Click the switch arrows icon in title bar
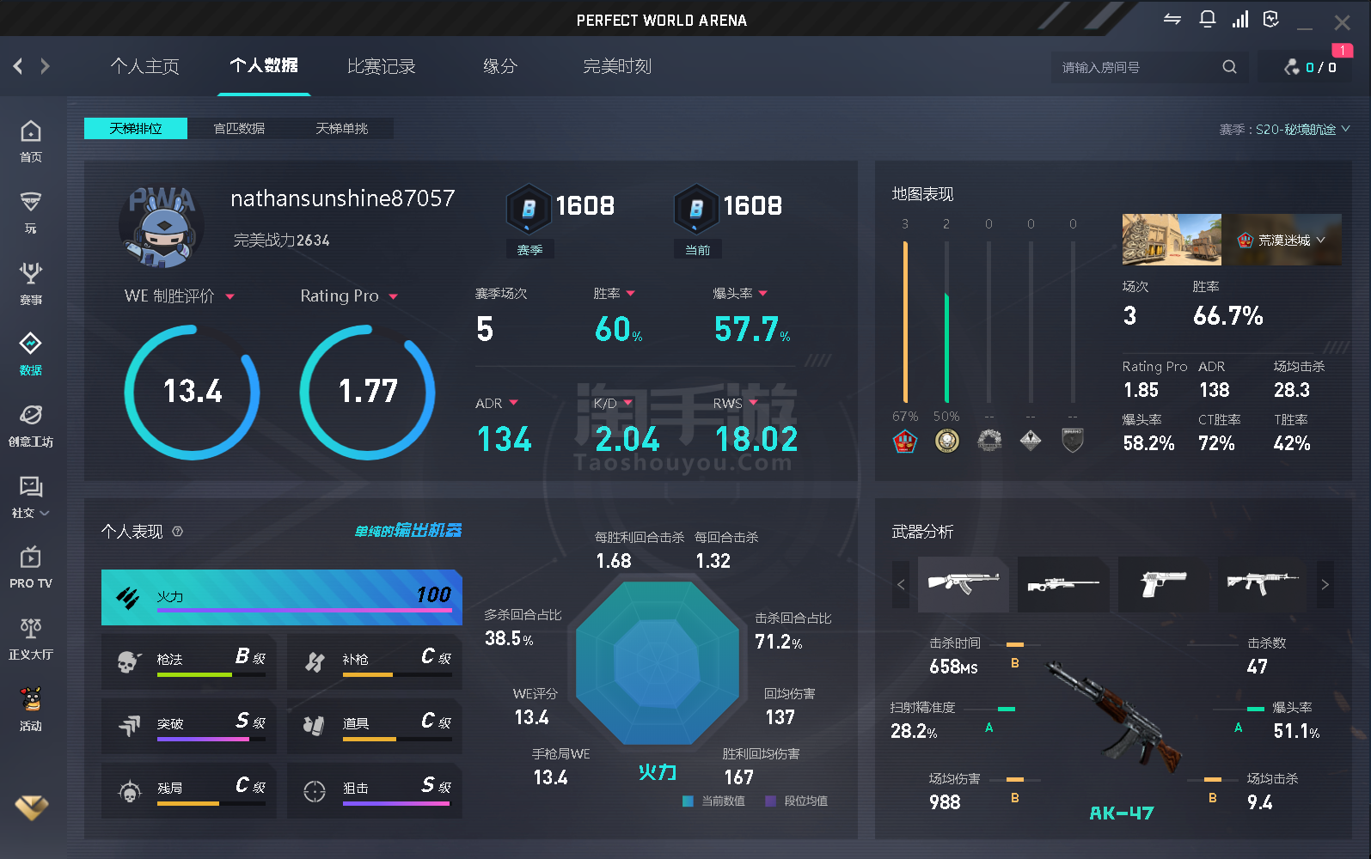Viewport: 1371px width, 859px height. click(x=1172, y=19)
